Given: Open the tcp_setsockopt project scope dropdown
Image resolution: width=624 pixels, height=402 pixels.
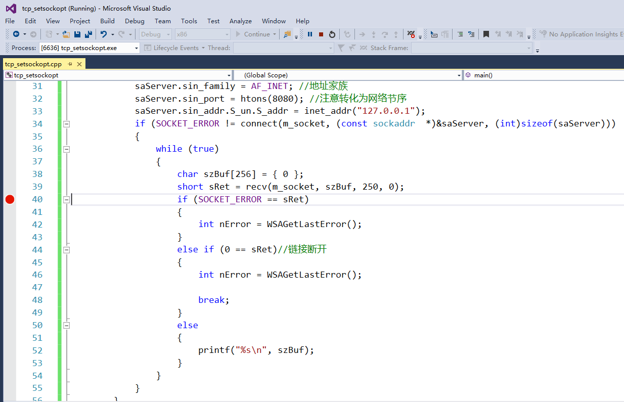Looking at the screenshot, I should [x=118, y=75].
